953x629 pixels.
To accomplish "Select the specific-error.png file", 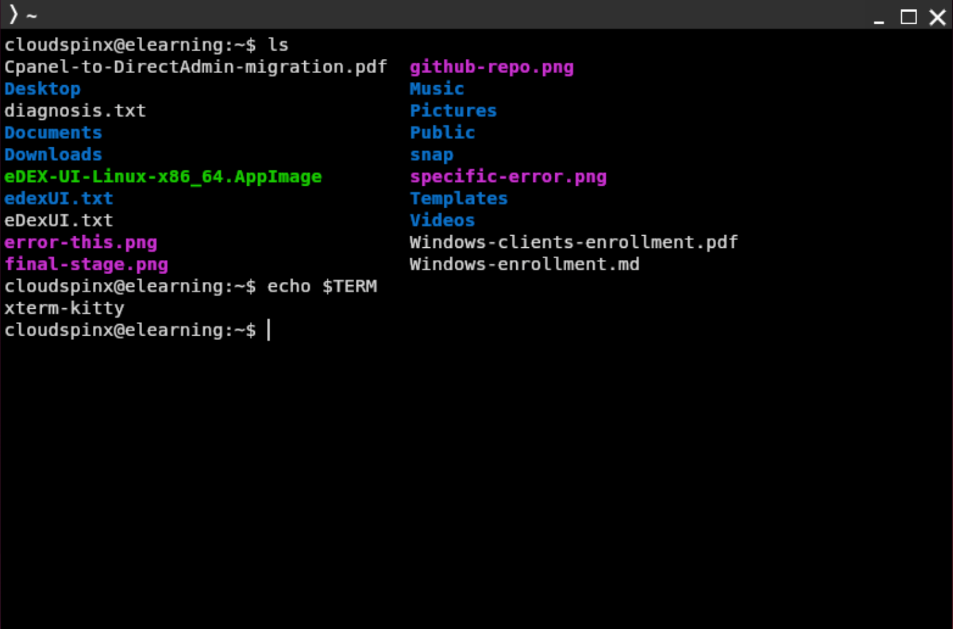I will tap(509, 177).
